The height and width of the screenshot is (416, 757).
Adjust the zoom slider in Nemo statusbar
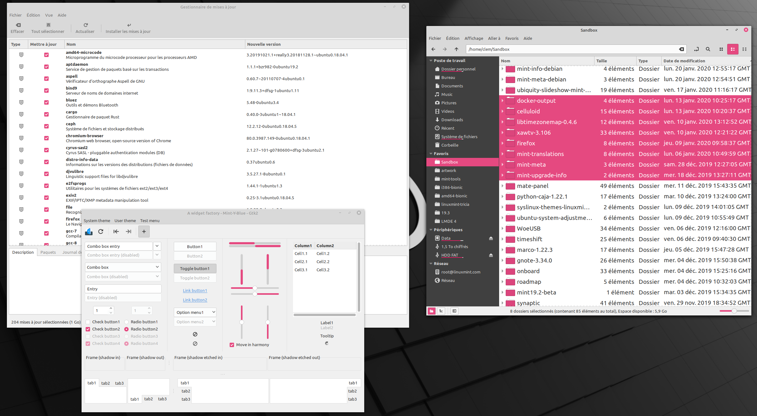click(734, 311)
